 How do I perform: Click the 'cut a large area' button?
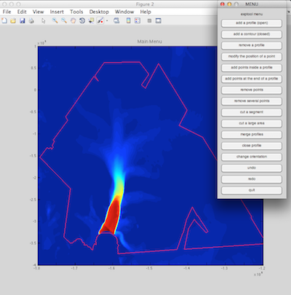252,124
